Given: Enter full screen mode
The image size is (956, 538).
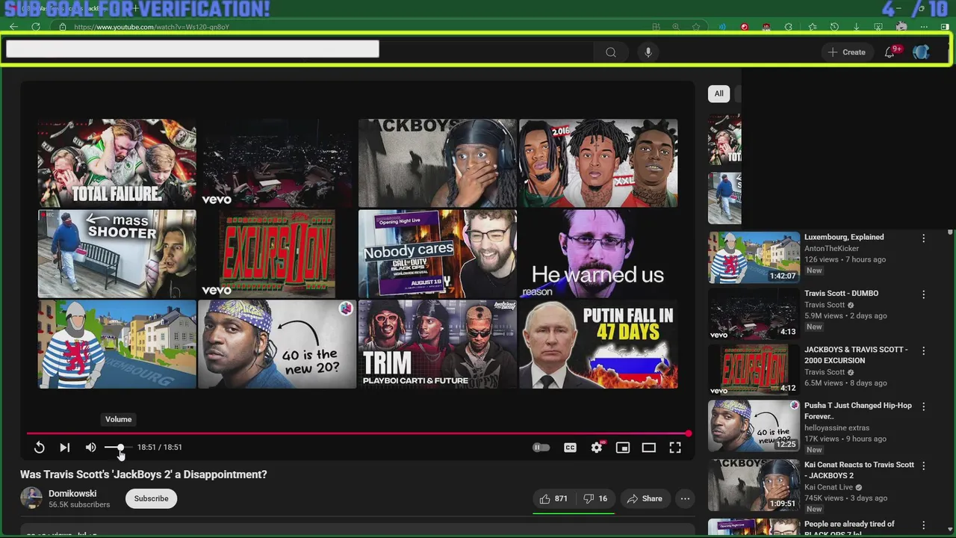Looking at the screenshot, I should tap(675, 448).
